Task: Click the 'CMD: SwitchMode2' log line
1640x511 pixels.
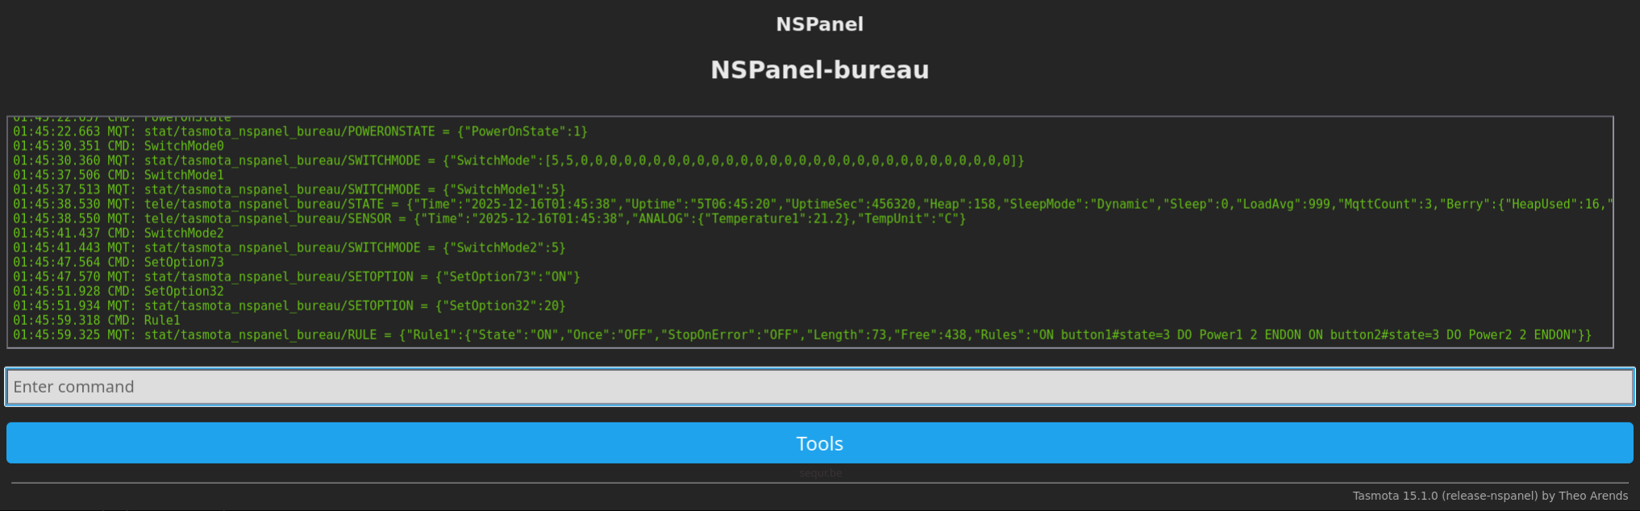Action: pyautogui.click(x=119, y=233)
